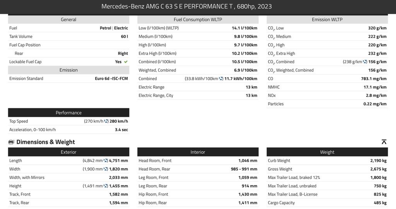Click the 'Electric' fuel value

[x=121, y=28]
